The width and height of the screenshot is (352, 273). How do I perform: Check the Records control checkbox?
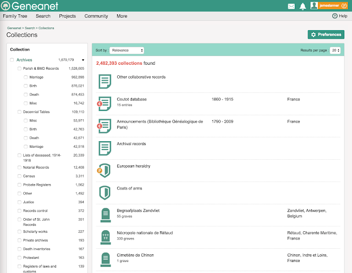(19, 211)
